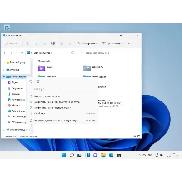
Task: Click the Paste toolbar icon
Action: [44, 43]
